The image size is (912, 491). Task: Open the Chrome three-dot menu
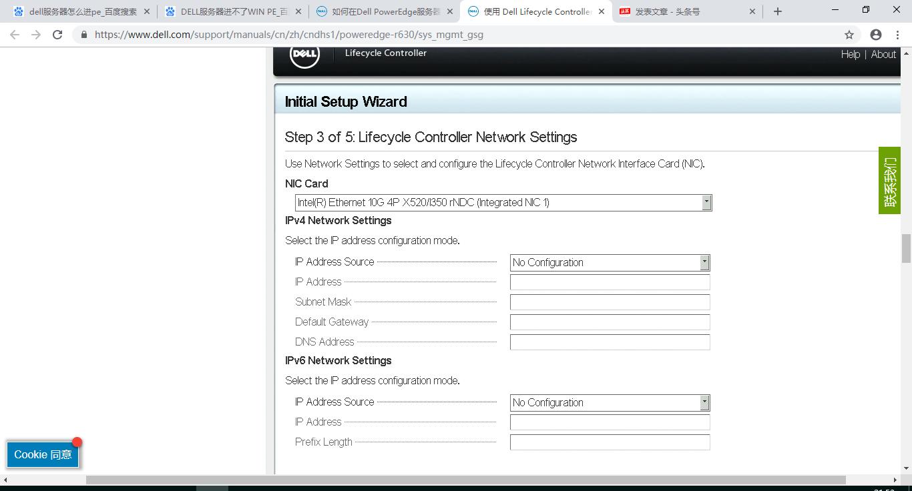click(x=899, y=35)
